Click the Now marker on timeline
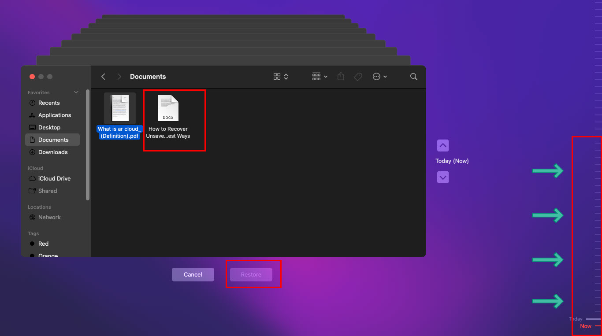Image resolution: width=602 pixels, height=336 pixels. (586, 326)
